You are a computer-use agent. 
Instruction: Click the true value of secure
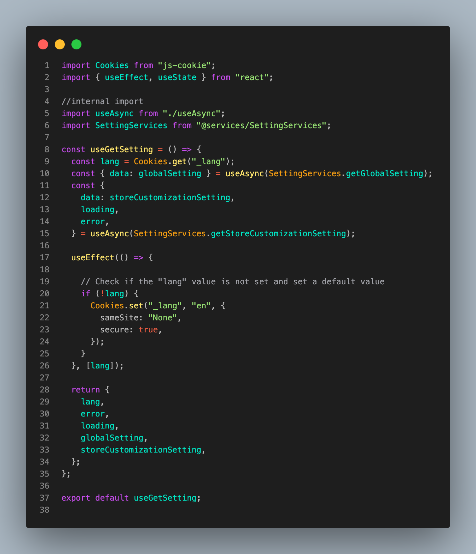[x=148, y=330]
